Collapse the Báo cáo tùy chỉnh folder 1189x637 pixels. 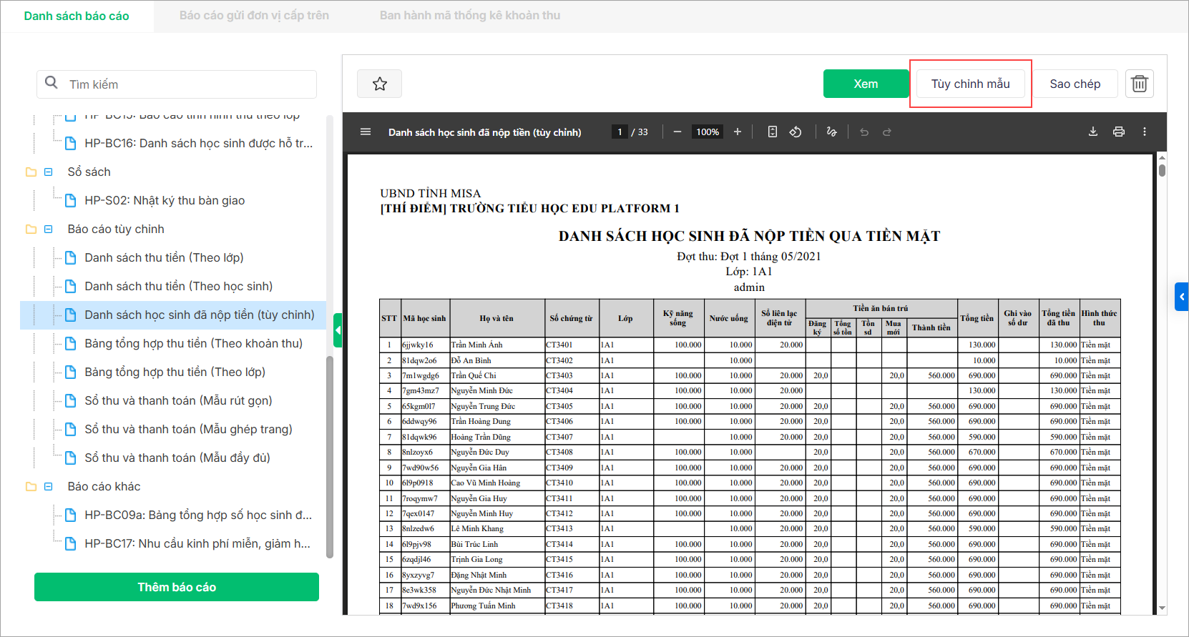point(49,229)
